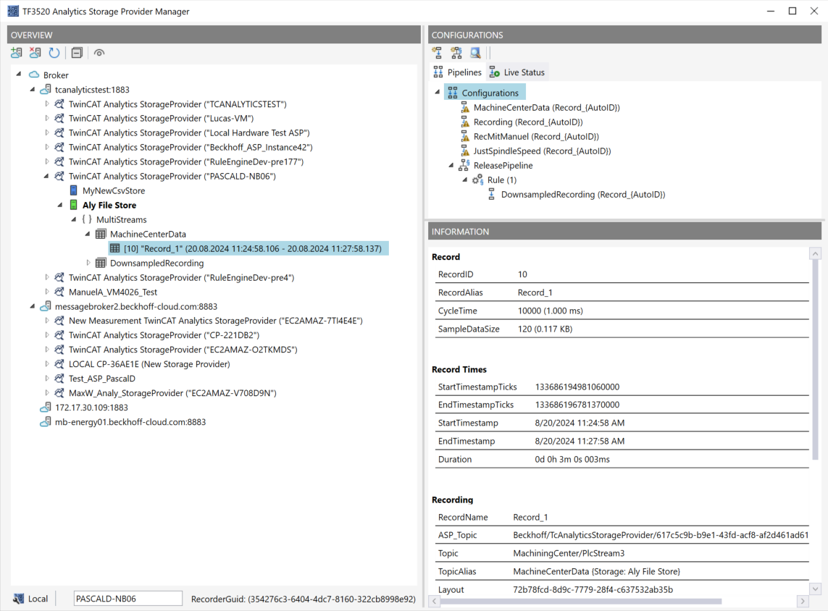Viewport: 828px width, 611px height.
Task: Switch to the Live Status tab
Action: click(517, 72)
